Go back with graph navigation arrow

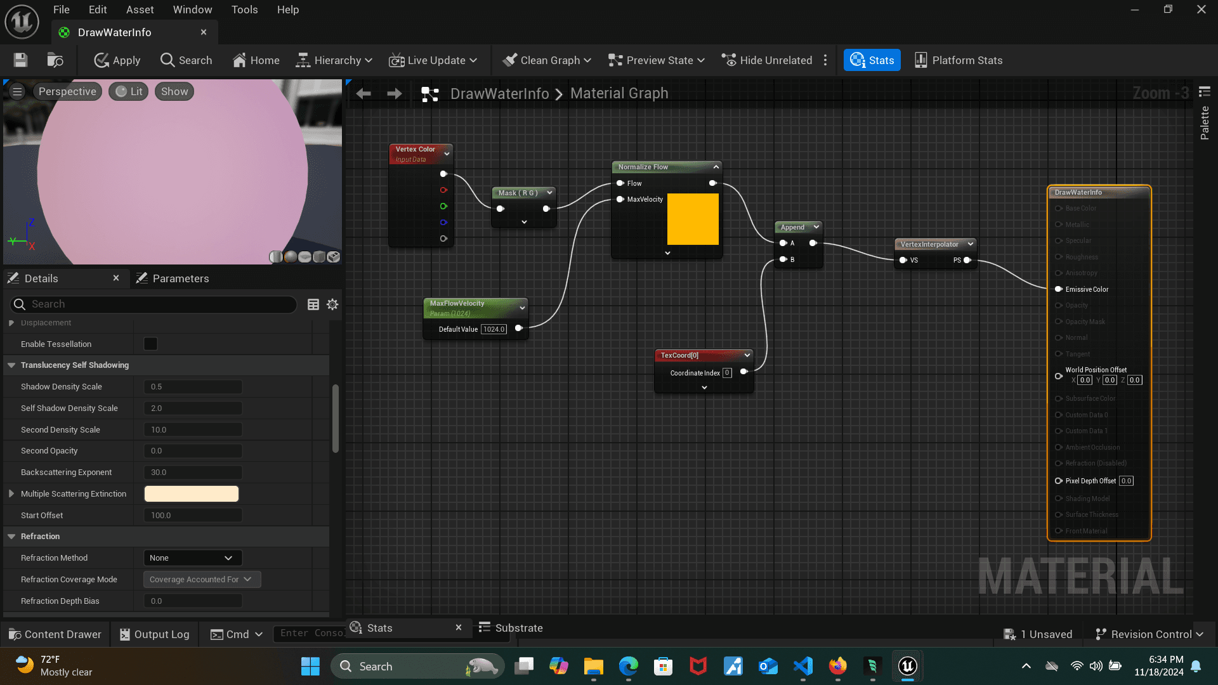pos(363,94)
